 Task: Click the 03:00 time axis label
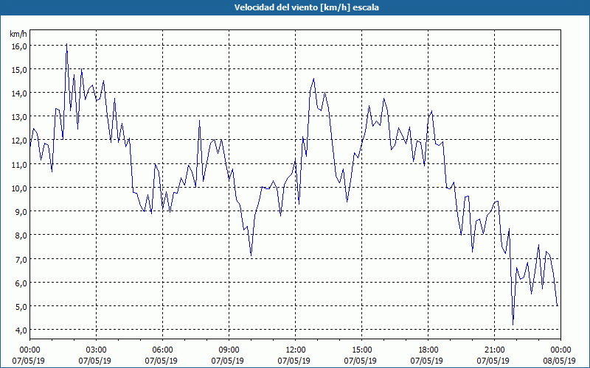point(97,350)
